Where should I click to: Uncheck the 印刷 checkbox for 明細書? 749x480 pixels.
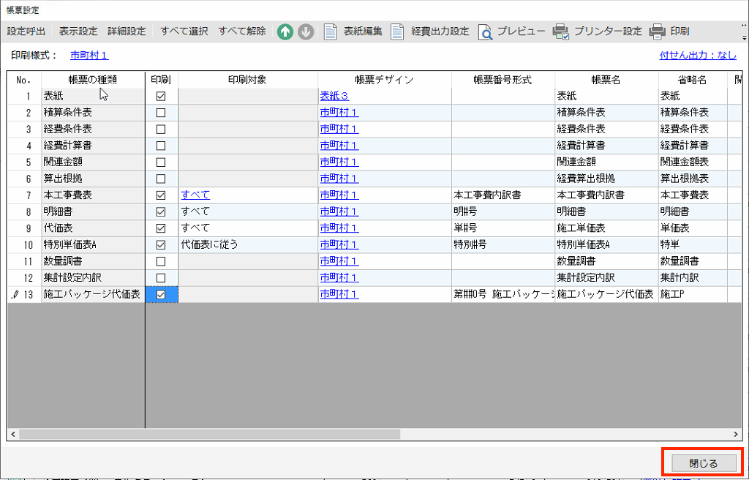tap(161, 211)
